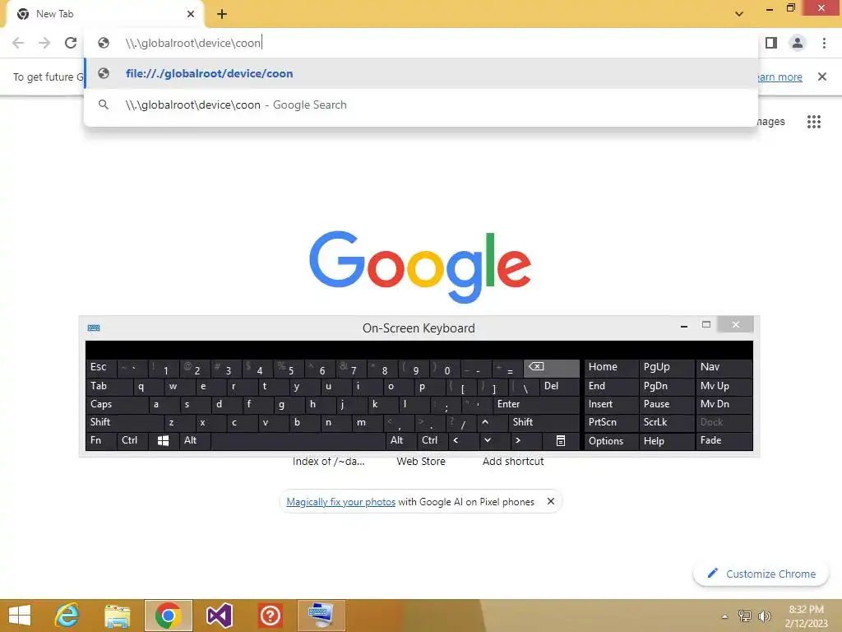
Task: Dismiss the info bar with X
Action: (821, 77)
